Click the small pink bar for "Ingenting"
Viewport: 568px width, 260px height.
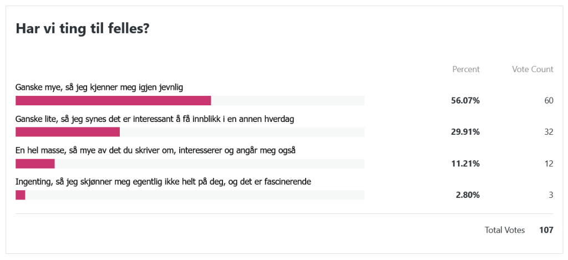pyautogui.click(x=21, y=195)
